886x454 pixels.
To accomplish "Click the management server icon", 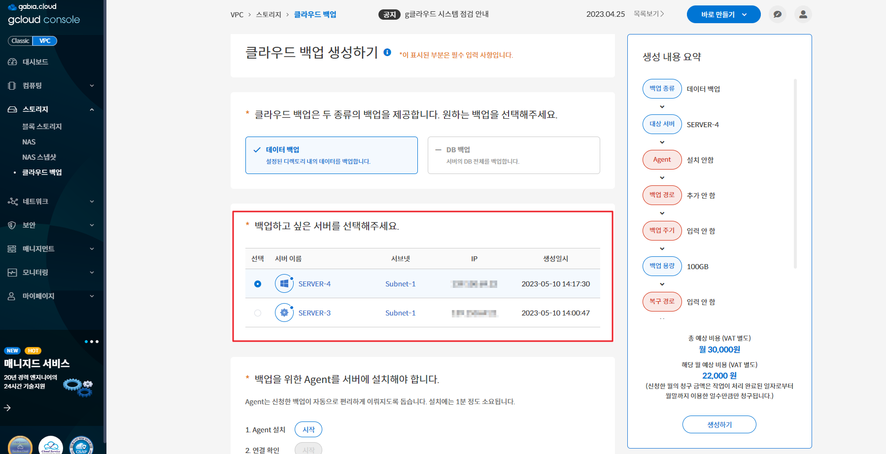I will pos(12,248).
